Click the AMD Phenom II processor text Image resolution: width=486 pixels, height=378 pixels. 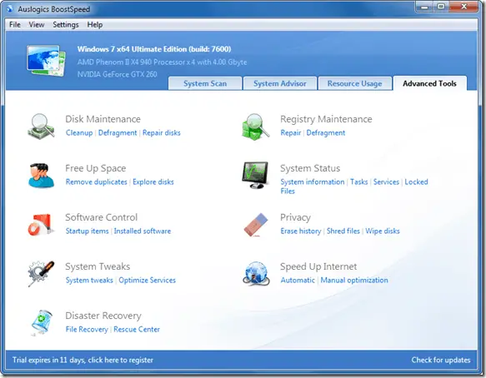click(162, 62)
